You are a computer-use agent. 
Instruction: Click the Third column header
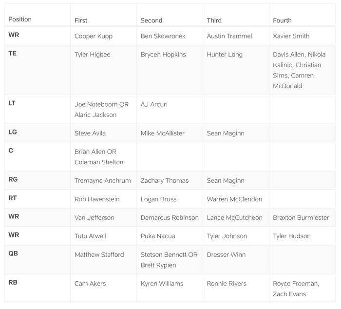(214, 20)
